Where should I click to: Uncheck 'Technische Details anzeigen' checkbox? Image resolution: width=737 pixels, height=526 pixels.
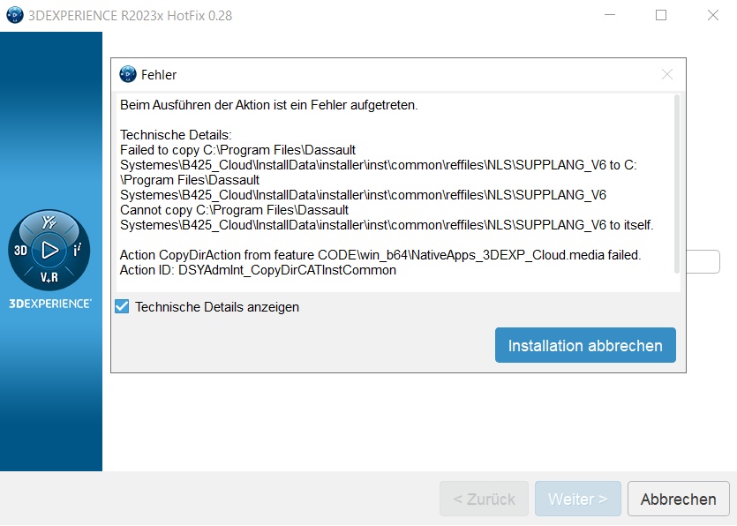pos(122,307)
